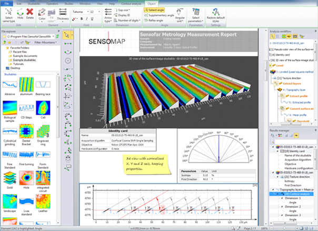Screen dimensions: 318x231
Task: Click the Hide icon in the ribbon
Action: (20, 12)
